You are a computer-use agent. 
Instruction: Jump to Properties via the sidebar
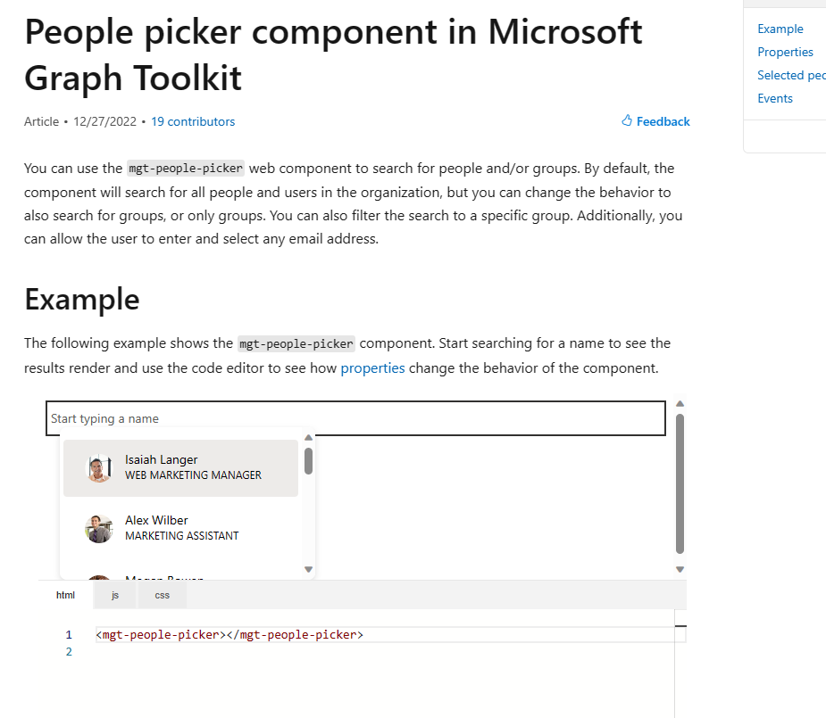tap(785, 51)
